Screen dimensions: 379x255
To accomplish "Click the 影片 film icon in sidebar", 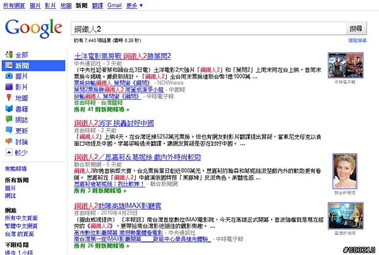I will 9,87.
